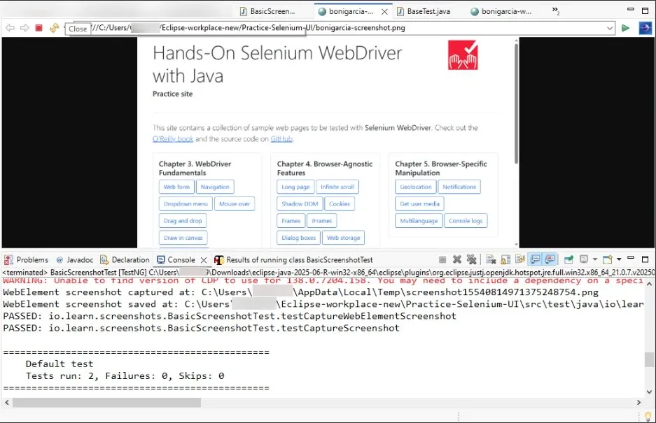
Task: Toggle Show Console on standard error
Action: coord(550,259)
